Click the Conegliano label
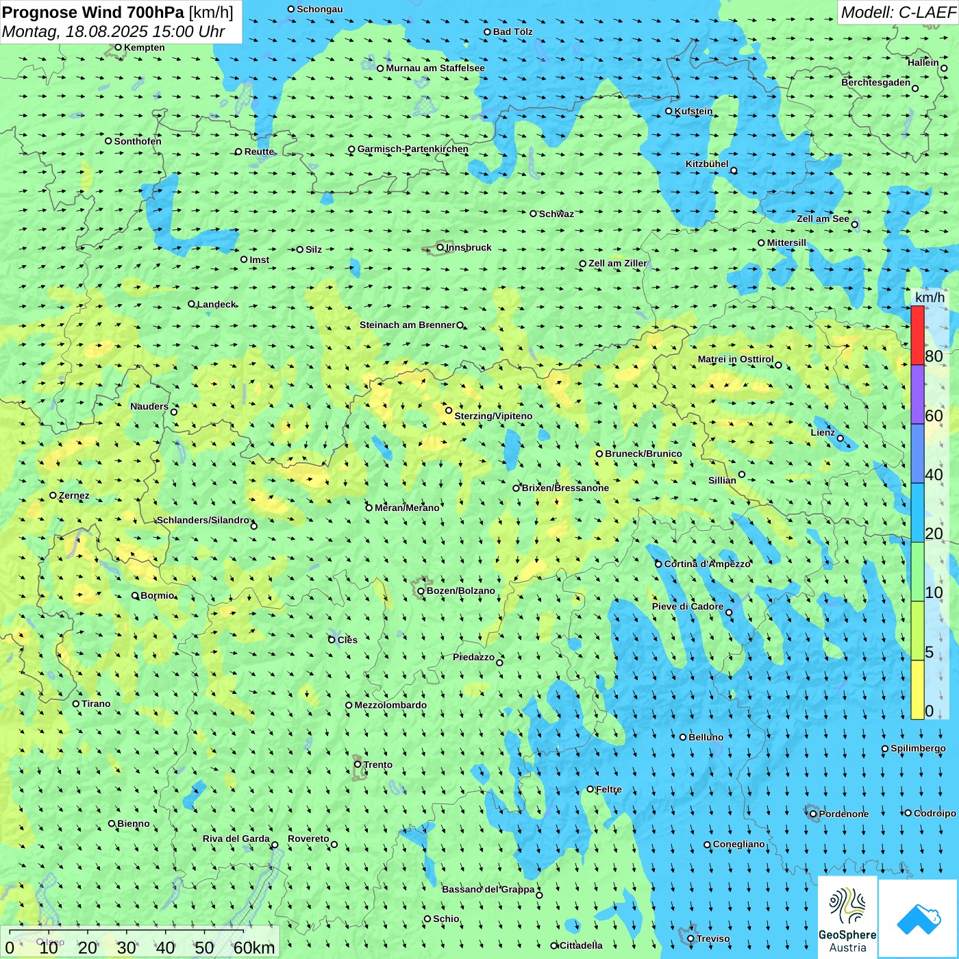 [739, 844]
